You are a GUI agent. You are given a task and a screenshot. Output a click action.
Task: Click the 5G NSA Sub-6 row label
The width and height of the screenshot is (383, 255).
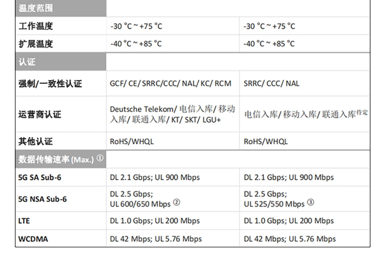tap(42, 199)
